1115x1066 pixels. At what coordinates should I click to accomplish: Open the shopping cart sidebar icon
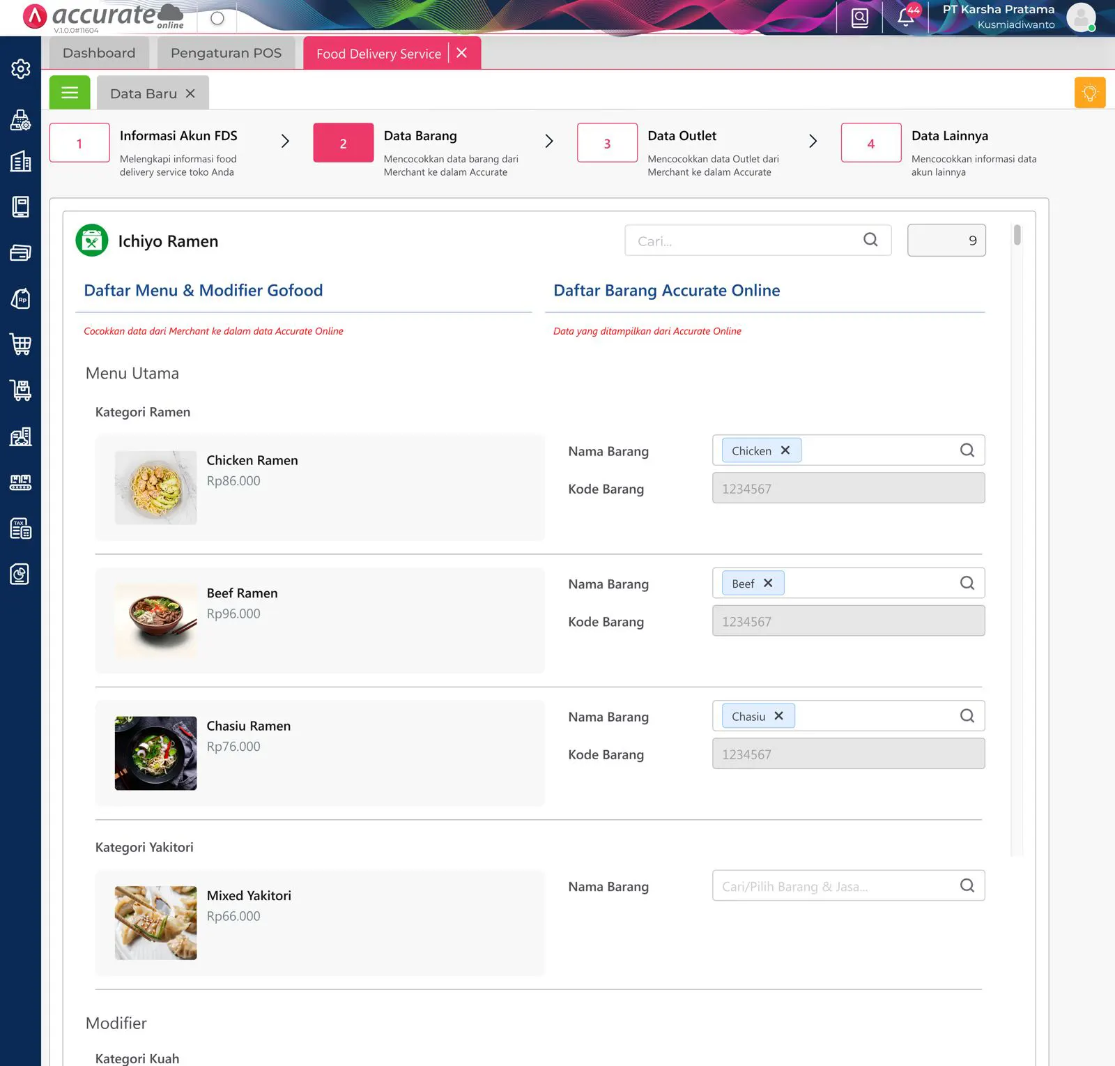point(20,344)
